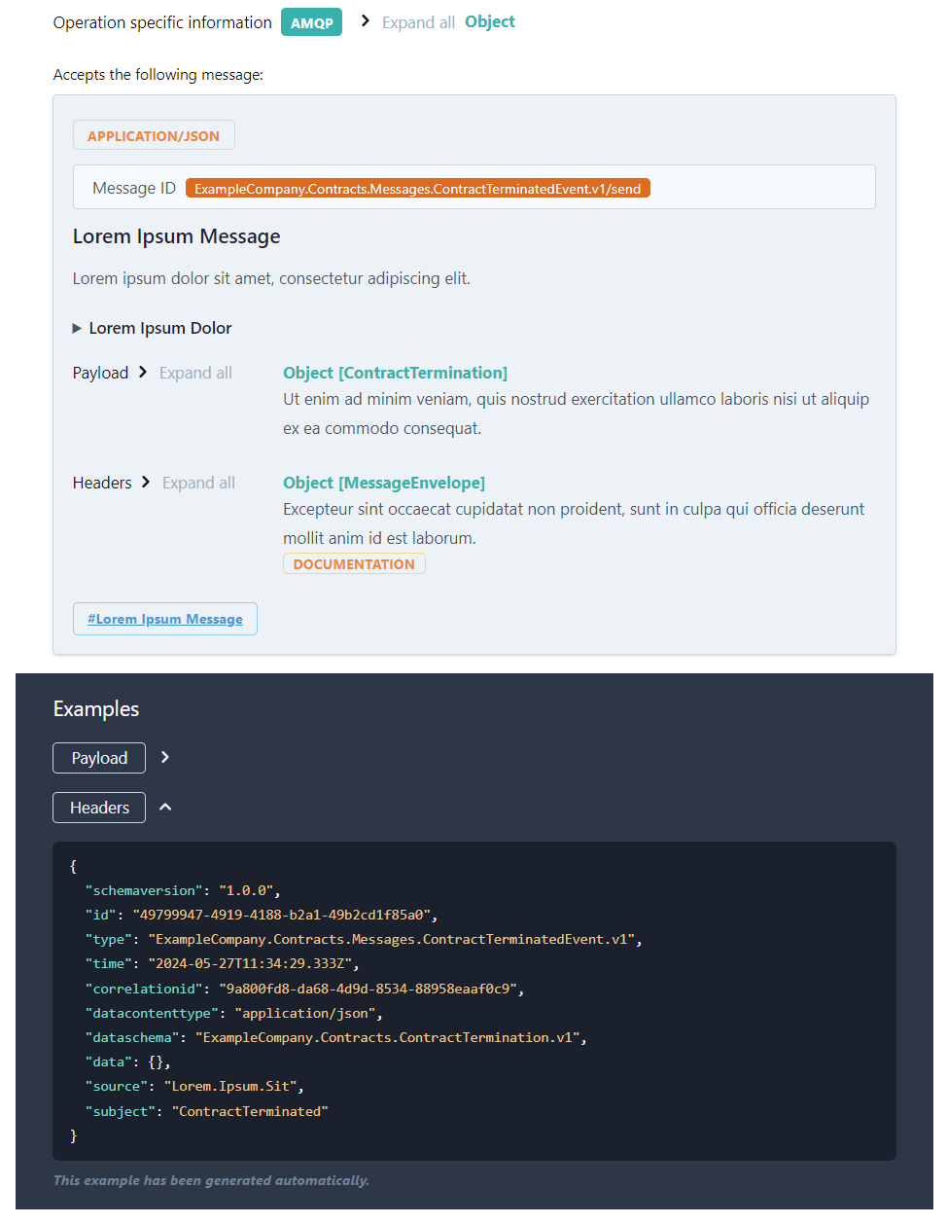The width and height of the screenshot is (947, 1224).
Task: Click Expand all next to Payload
Action: coord(195,373)
